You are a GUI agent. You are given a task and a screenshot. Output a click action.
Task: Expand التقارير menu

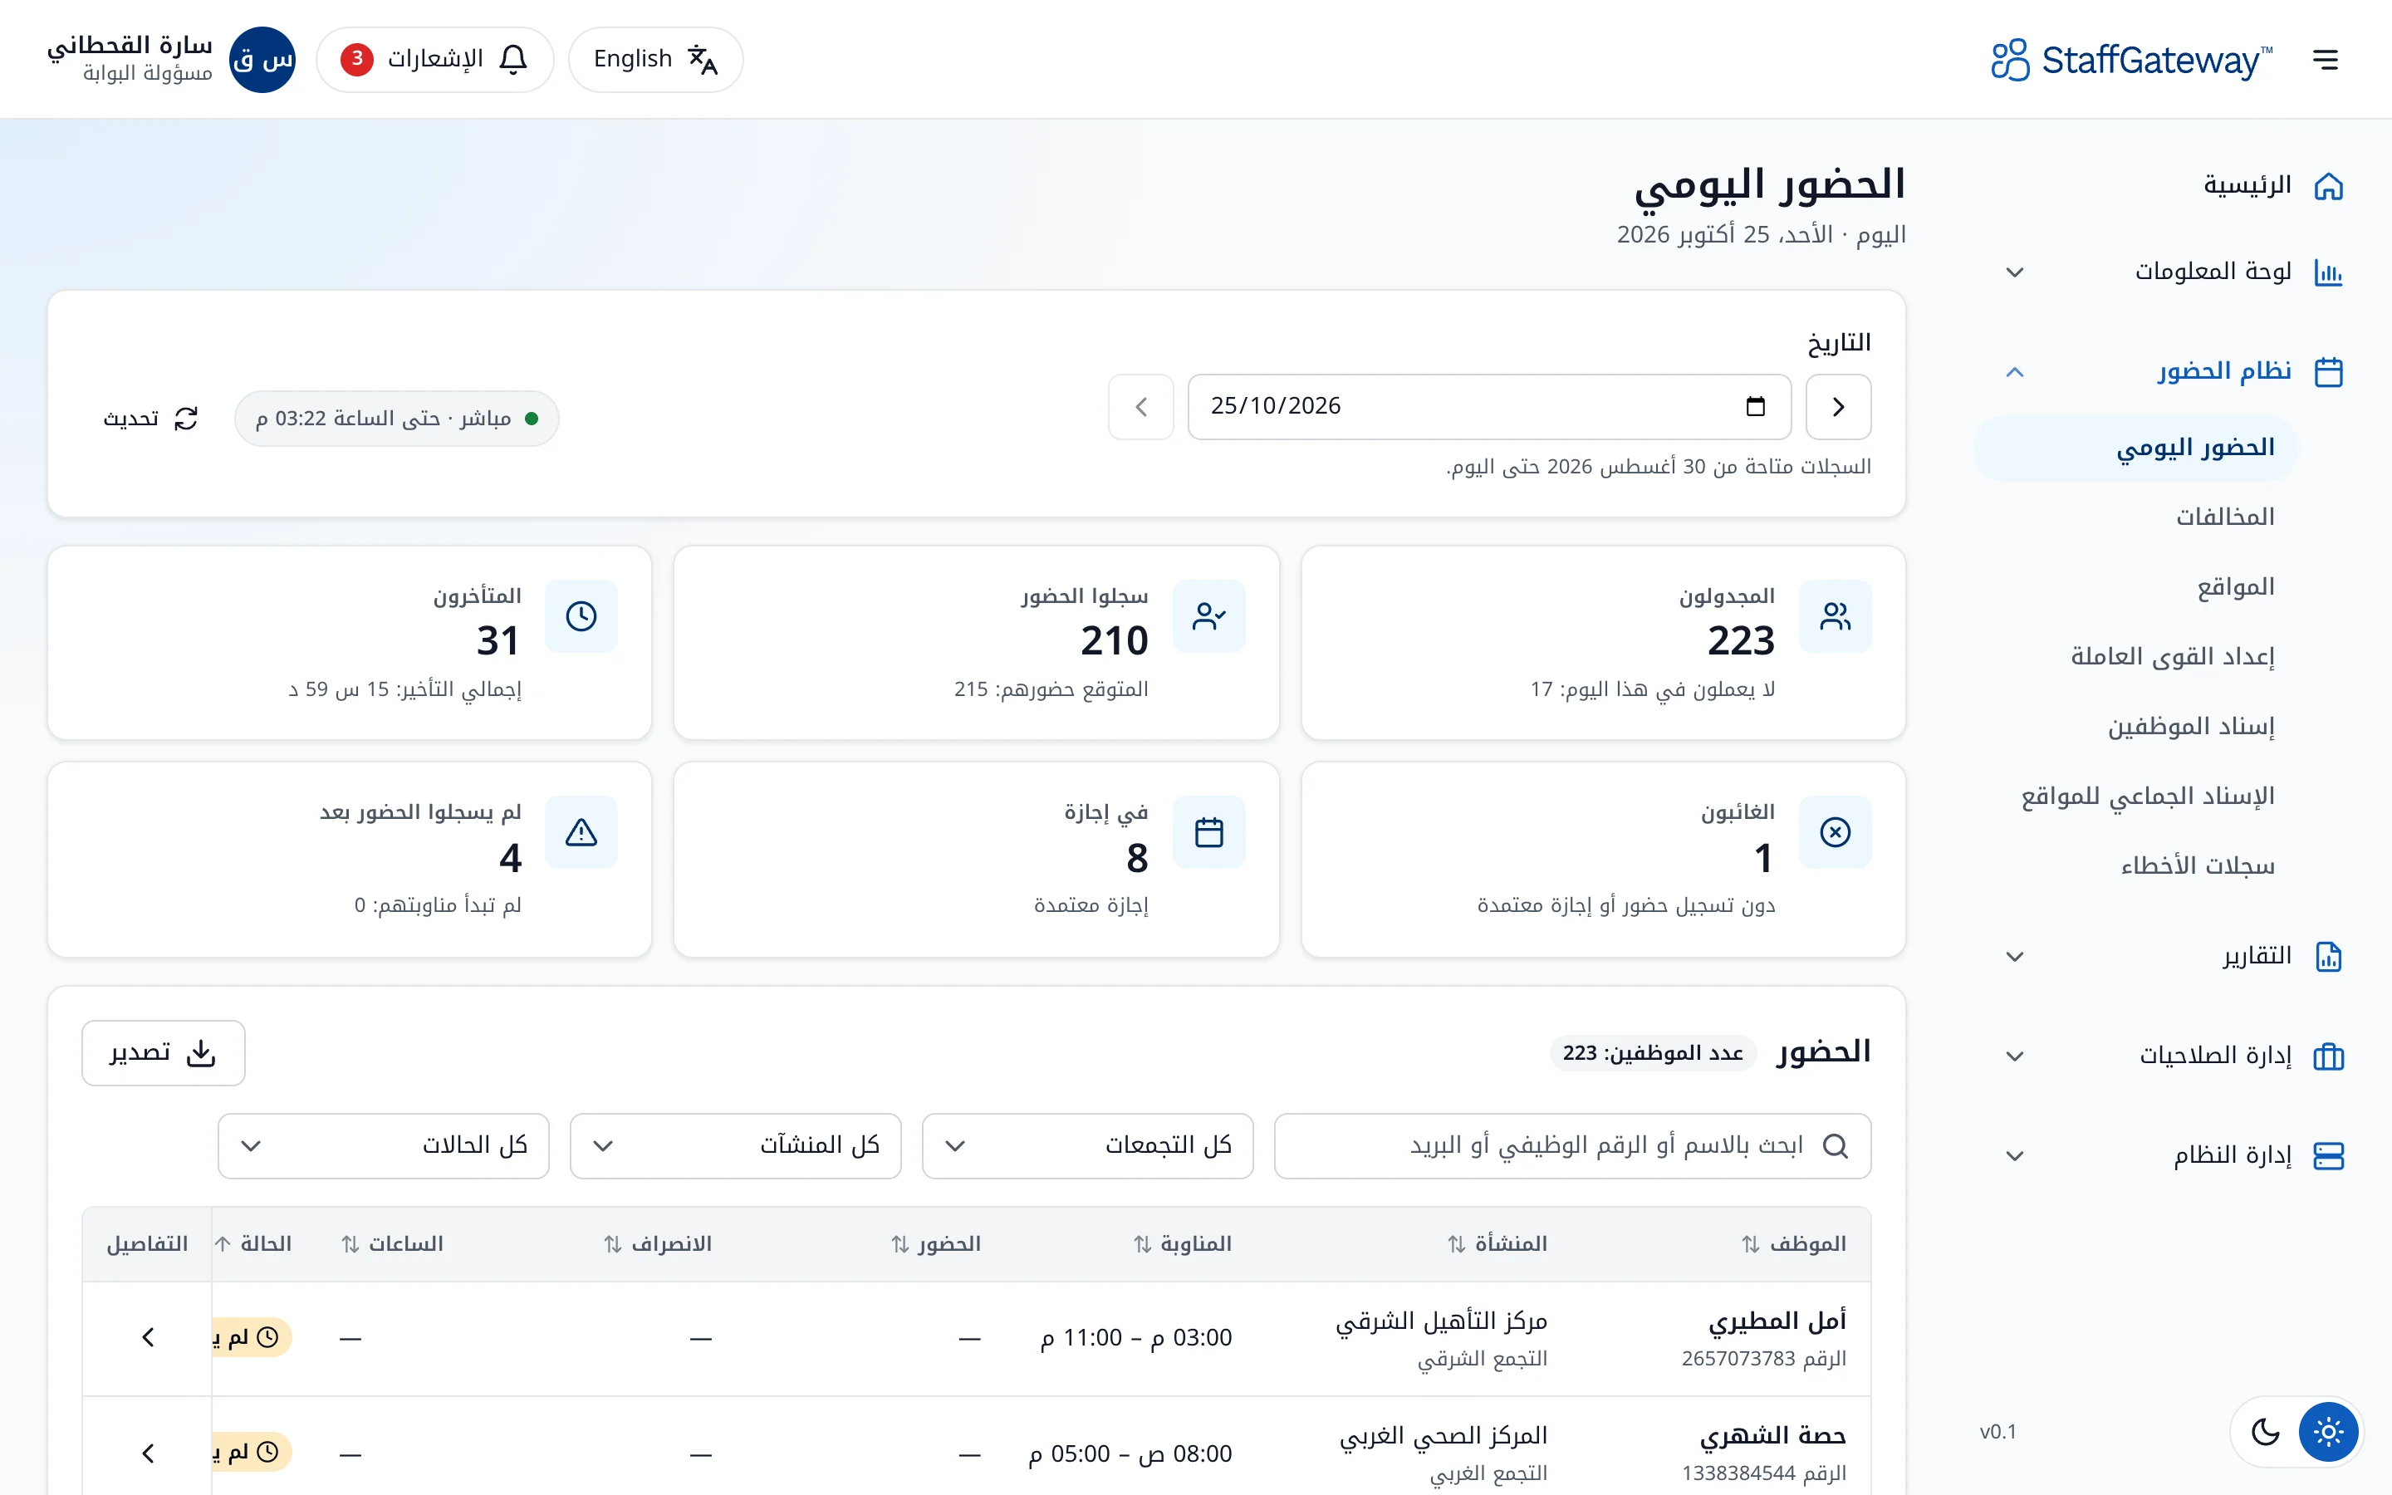tap(2174, 956)
